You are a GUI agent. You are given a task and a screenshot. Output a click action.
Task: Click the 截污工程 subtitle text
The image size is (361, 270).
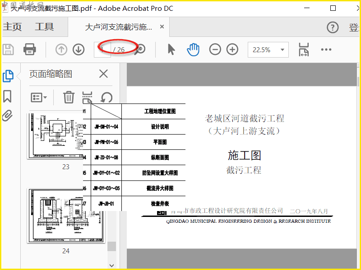244,170
